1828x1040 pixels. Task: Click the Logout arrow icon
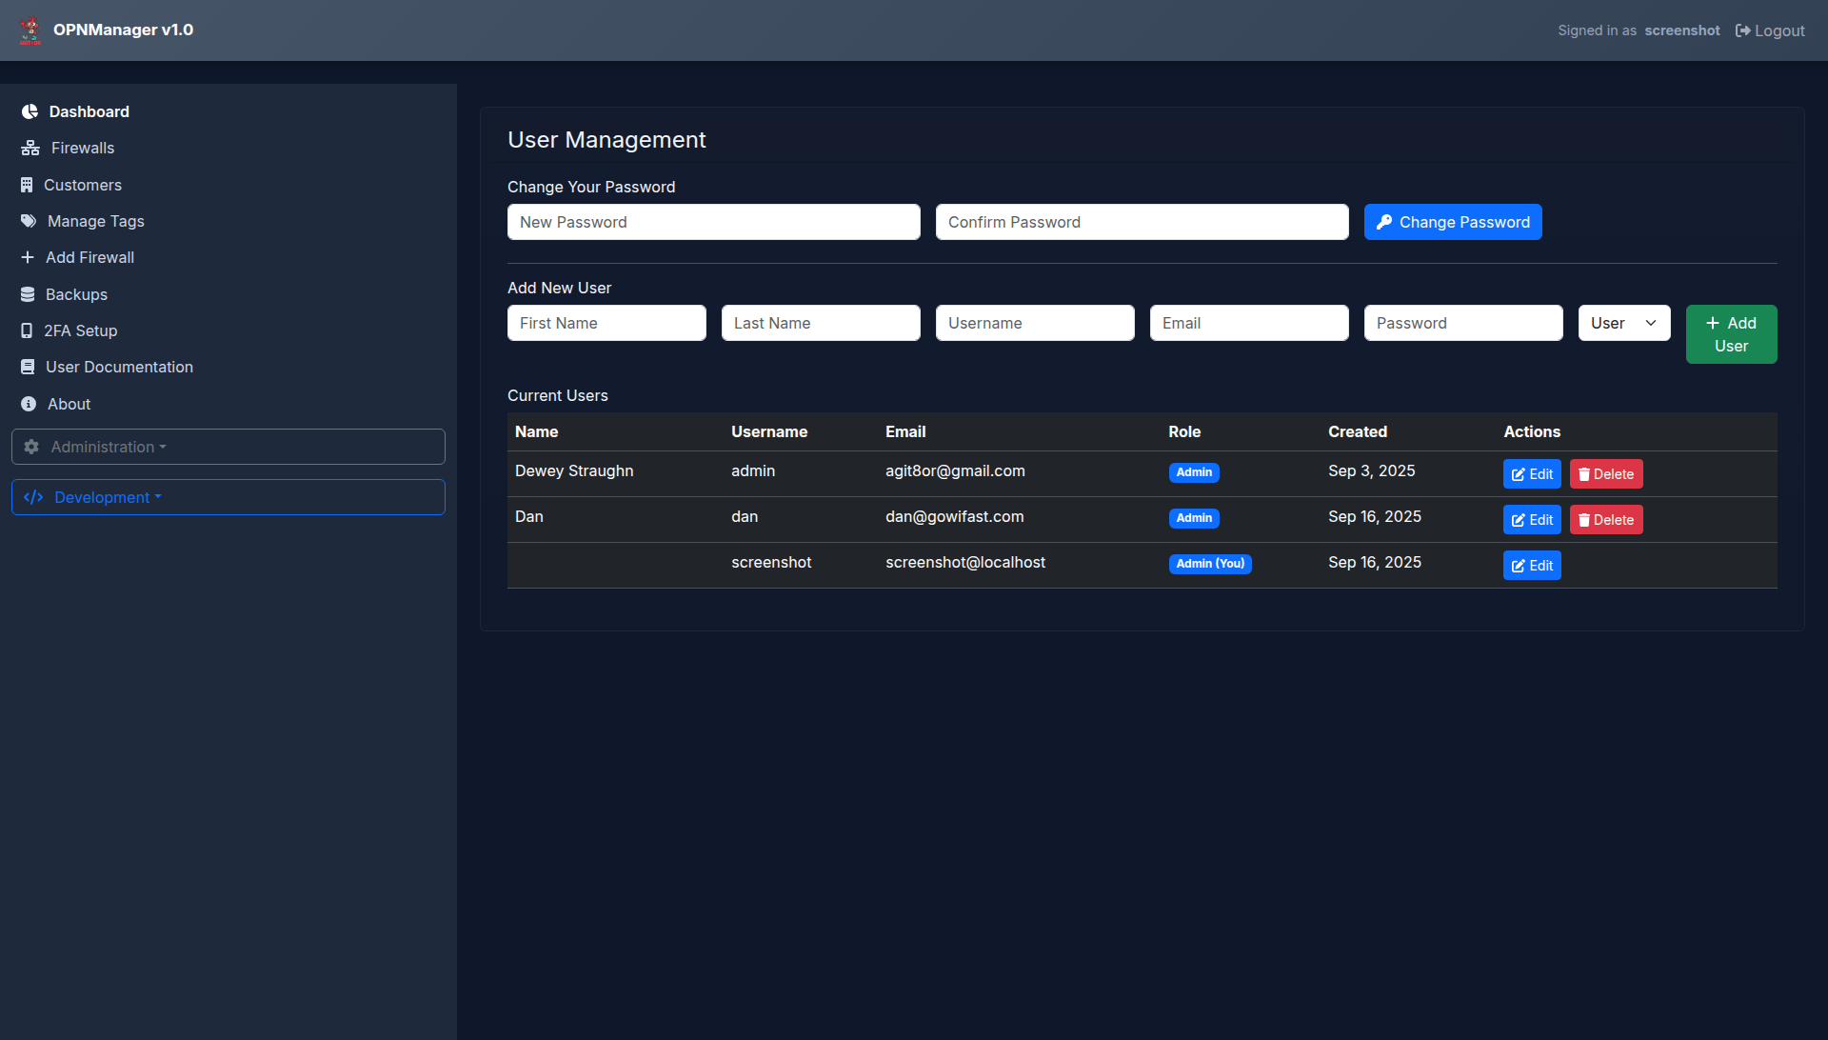point(1742,30)
